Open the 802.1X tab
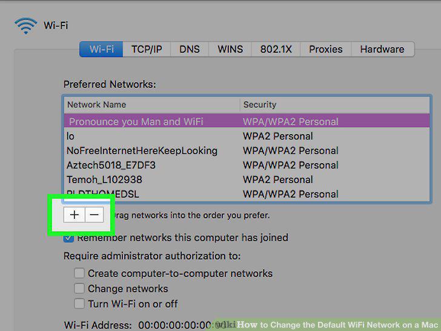This screenshot has width=441, height=331. click(x=276, y=49)
